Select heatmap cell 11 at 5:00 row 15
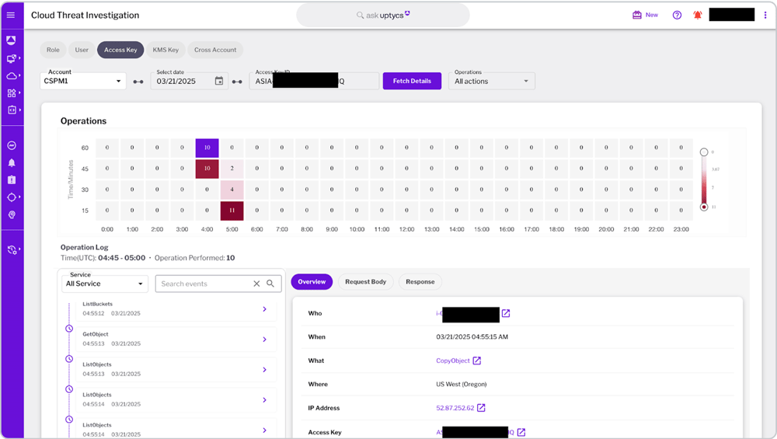Screen dimensions: 777x439 point(232,210)
